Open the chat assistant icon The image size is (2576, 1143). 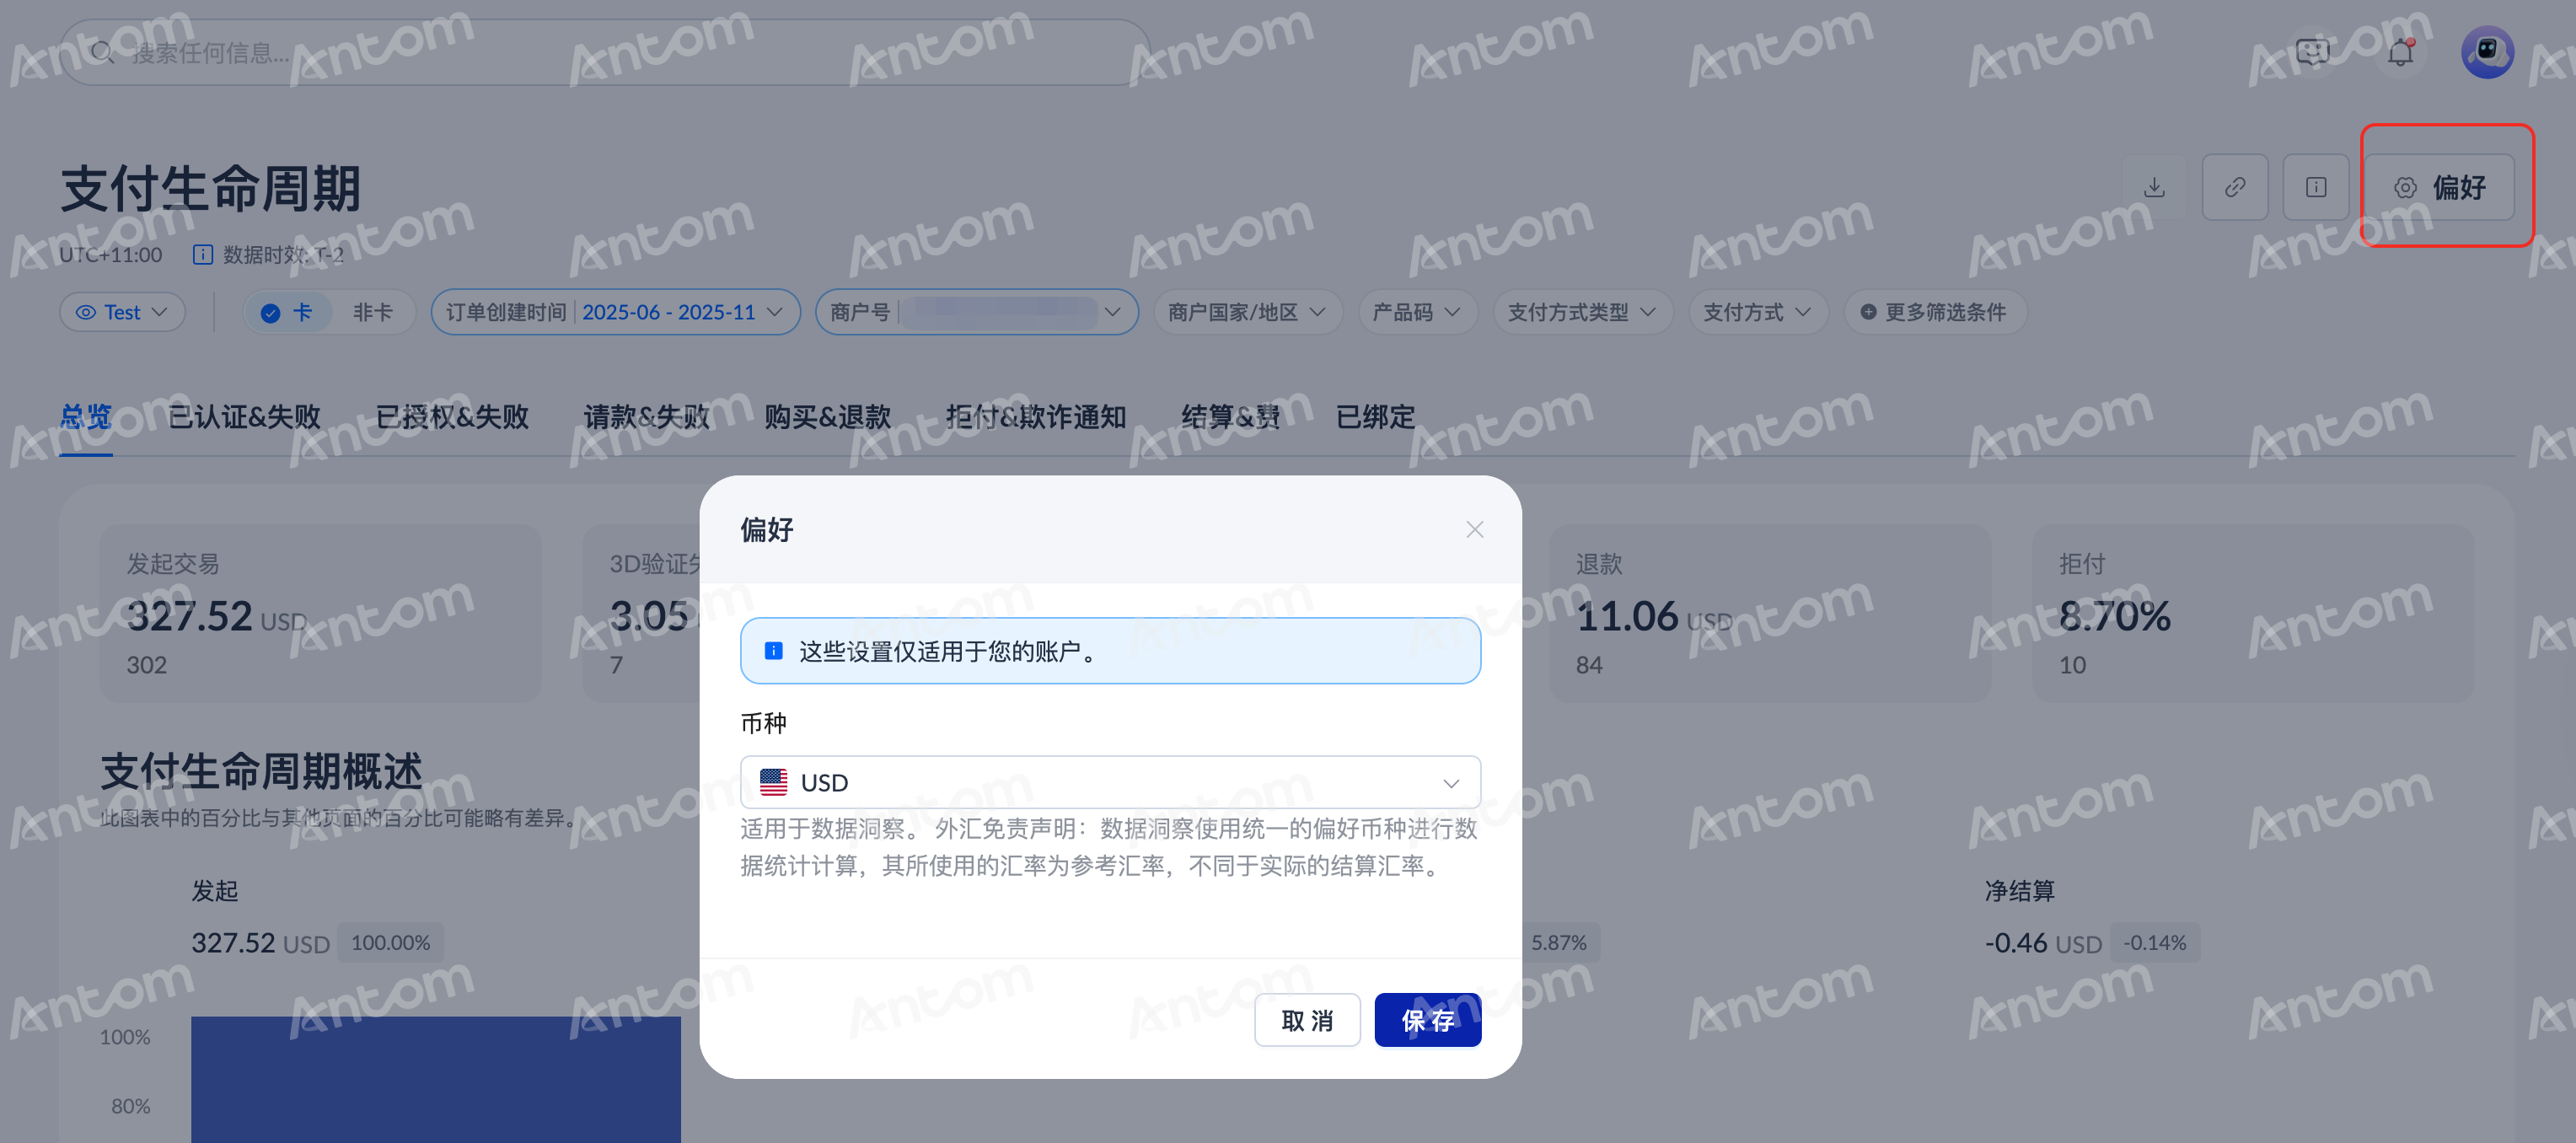[2313, 52]
